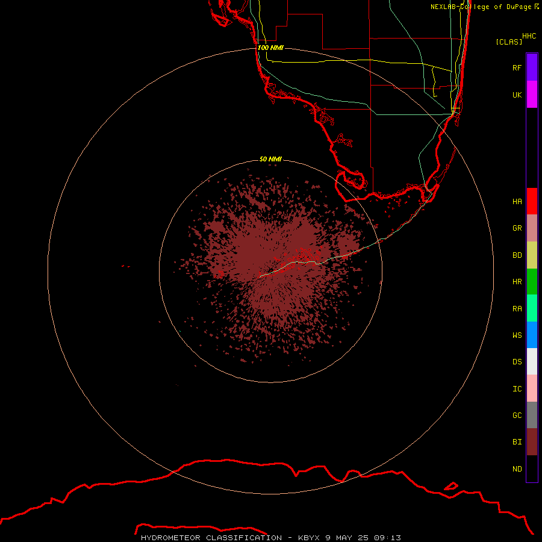Click the HA legend label
This screenshot has height=542, width=542.
pos(517,202)
